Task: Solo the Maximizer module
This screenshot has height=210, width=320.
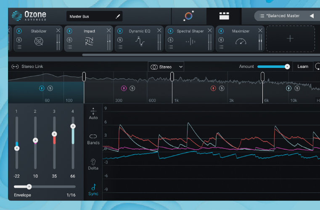Action: 221,40
